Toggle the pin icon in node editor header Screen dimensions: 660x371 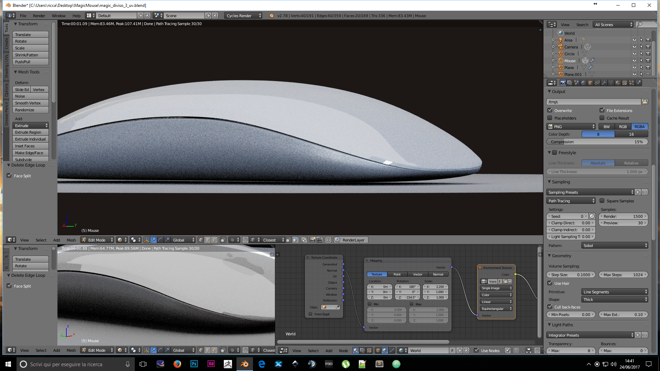click(507, 350)
